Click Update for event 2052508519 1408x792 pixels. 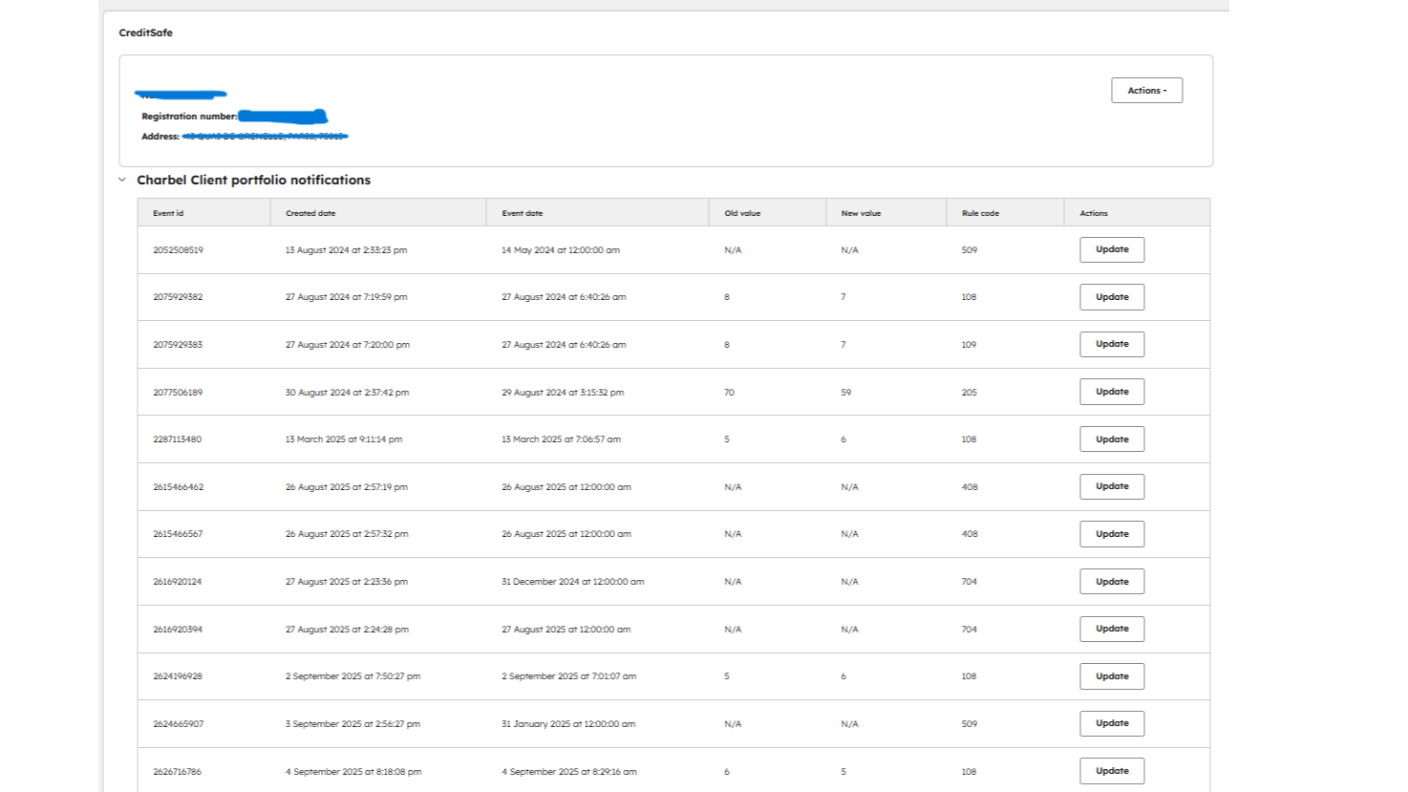click(1112, 249)
